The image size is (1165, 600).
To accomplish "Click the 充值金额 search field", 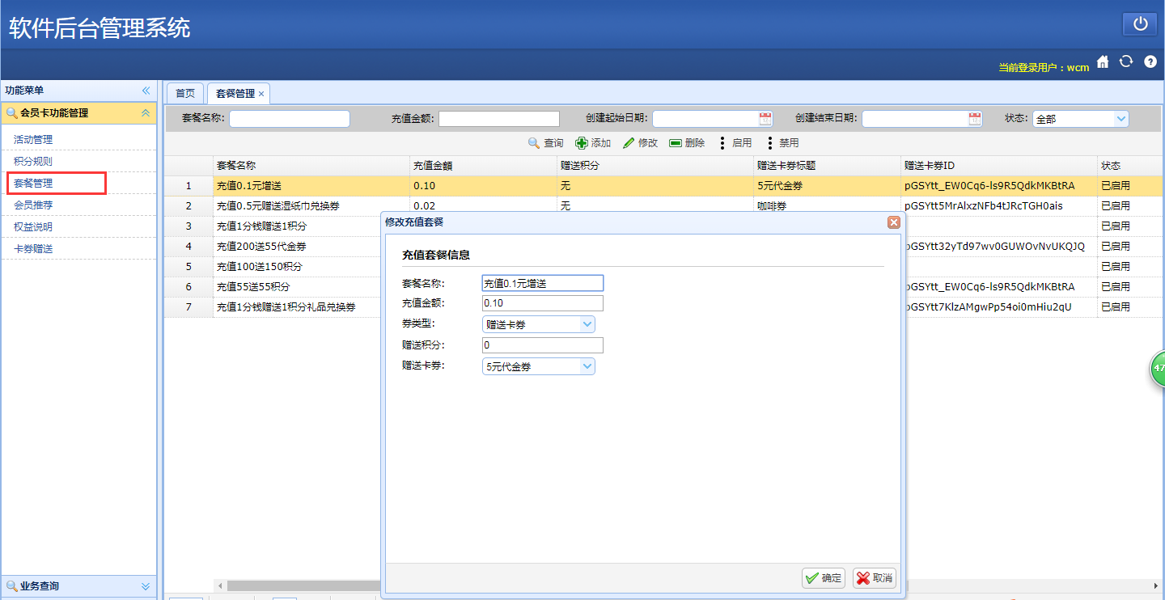I will [499, 119].
